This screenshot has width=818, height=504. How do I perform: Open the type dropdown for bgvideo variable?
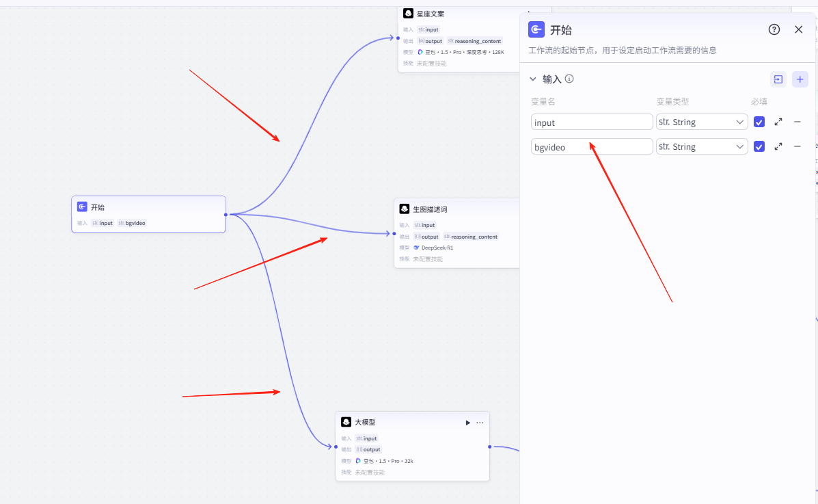coord(701,146)
